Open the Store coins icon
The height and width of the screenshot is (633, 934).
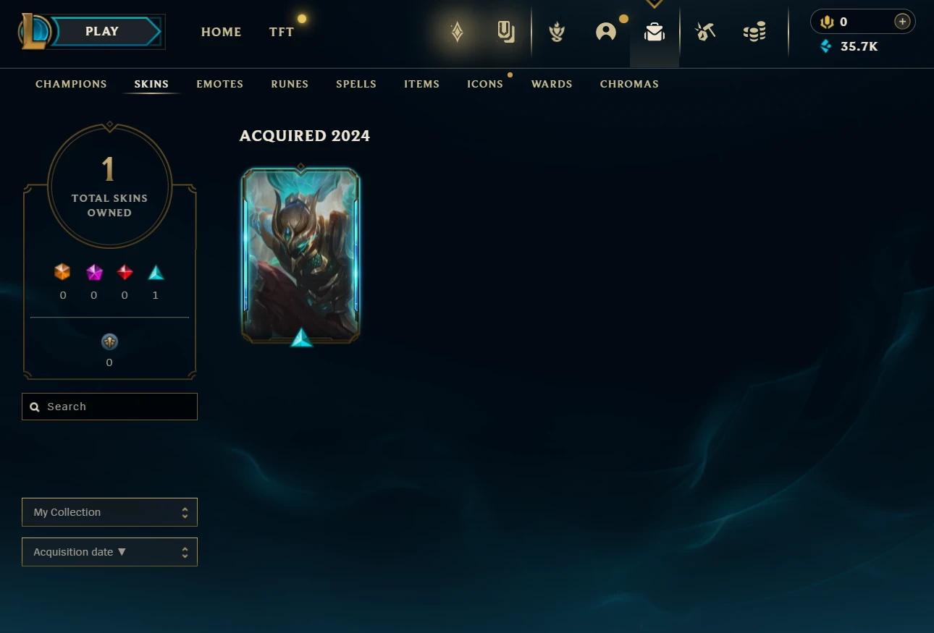[754, 32]
